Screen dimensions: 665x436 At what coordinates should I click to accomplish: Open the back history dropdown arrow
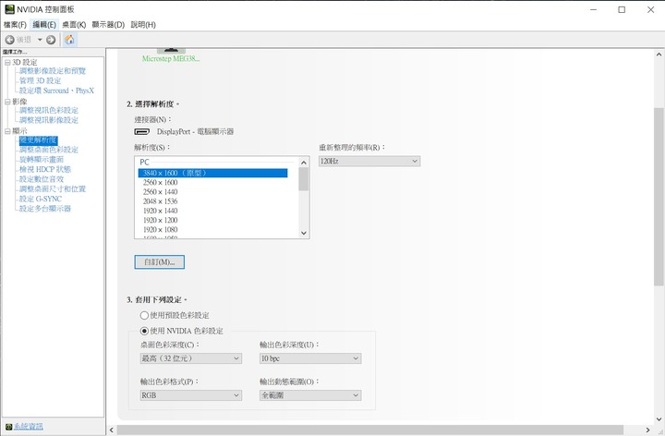coord(40,40)
